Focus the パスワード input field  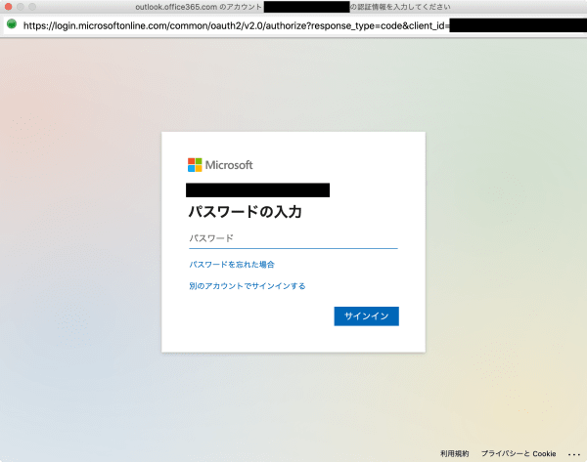(293, 238)
